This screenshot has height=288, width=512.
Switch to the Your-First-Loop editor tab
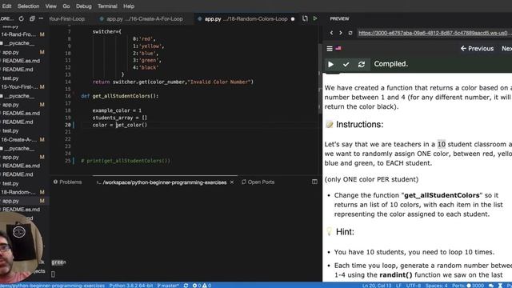[x=66, y=19]
